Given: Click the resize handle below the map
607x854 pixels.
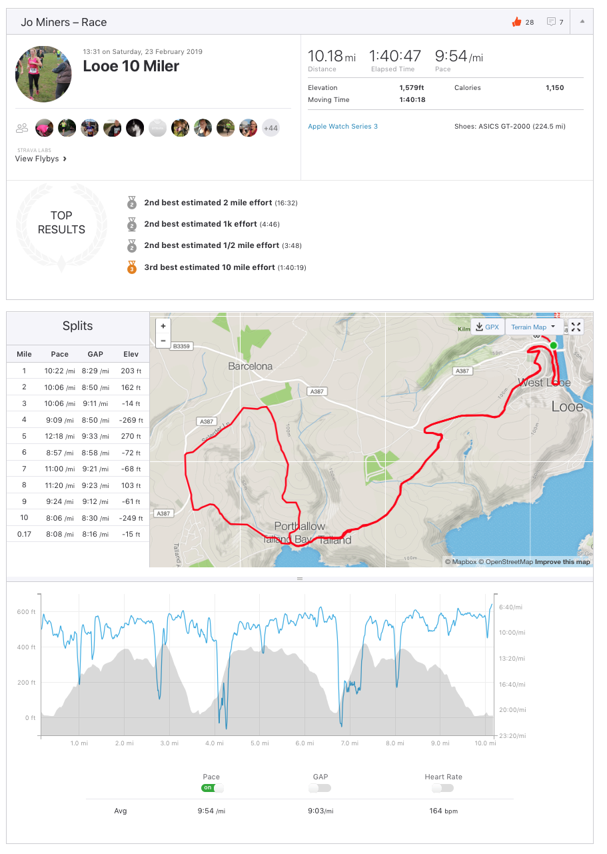Looking at the screenshot, I should click(300, 579).
